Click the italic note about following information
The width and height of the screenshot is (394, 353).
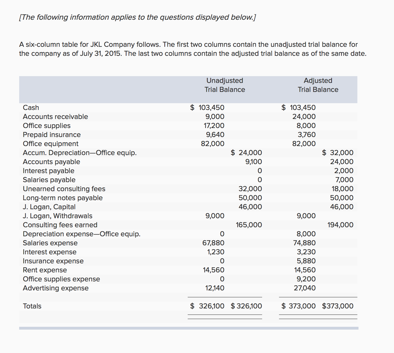138,17
